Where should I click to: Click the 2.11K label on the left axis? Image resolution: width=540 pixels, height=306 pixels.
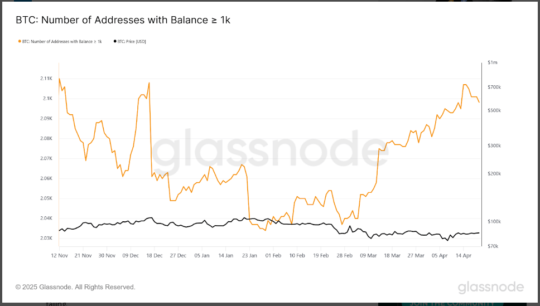46,79
